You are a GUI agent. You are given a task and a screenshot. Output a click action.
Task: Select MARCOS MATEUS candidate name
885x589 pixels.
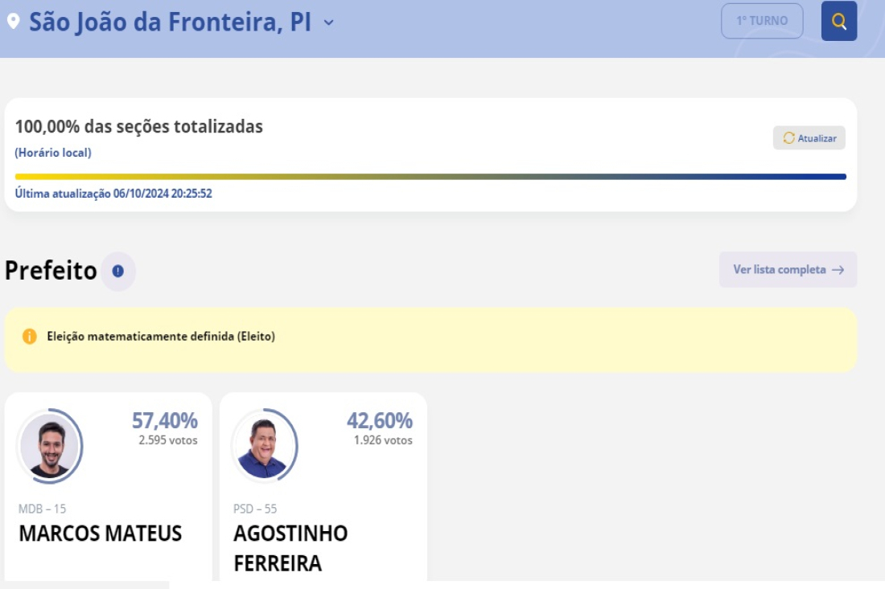pos(101,534)
